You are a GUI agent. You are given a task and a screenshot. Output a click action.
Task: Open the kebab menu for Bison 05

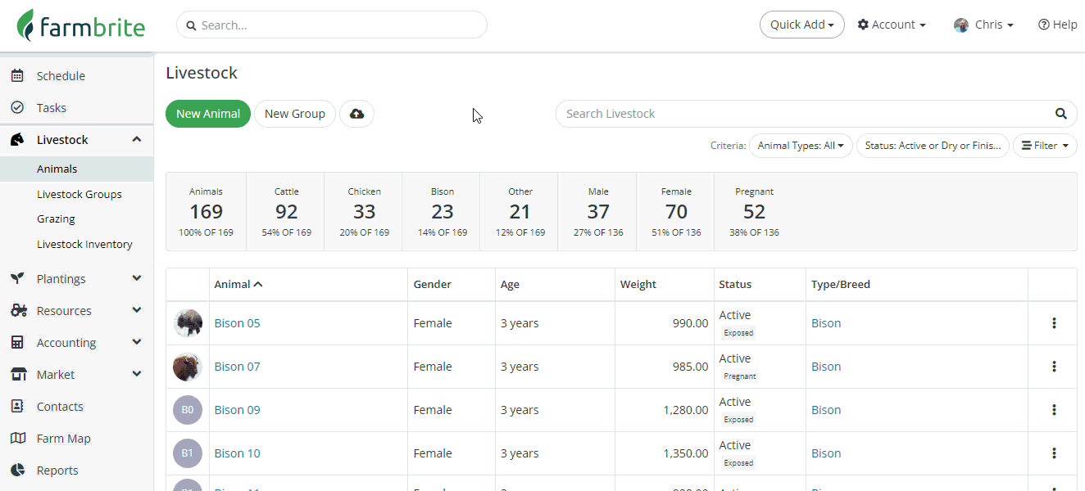pos(1054,323)
